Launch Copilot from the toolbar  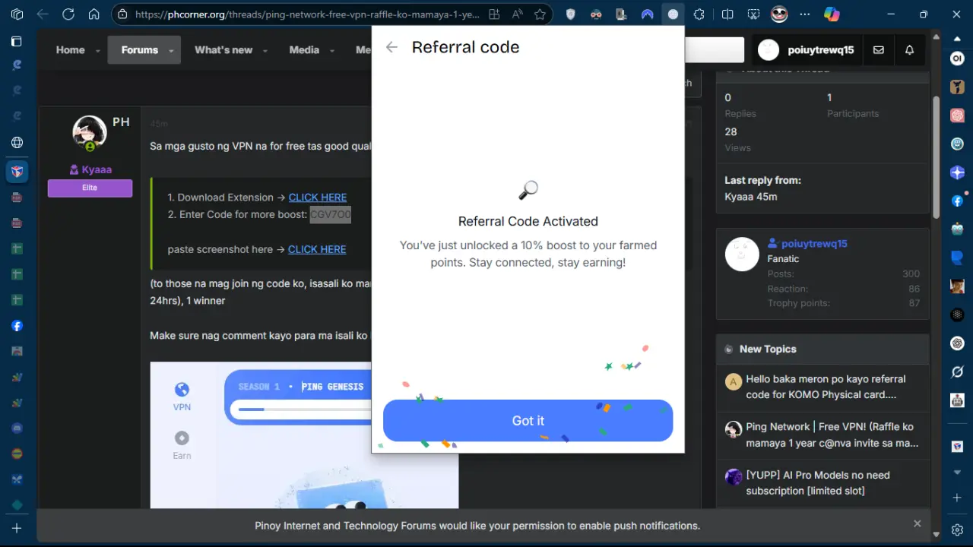[x=832, y=14]
